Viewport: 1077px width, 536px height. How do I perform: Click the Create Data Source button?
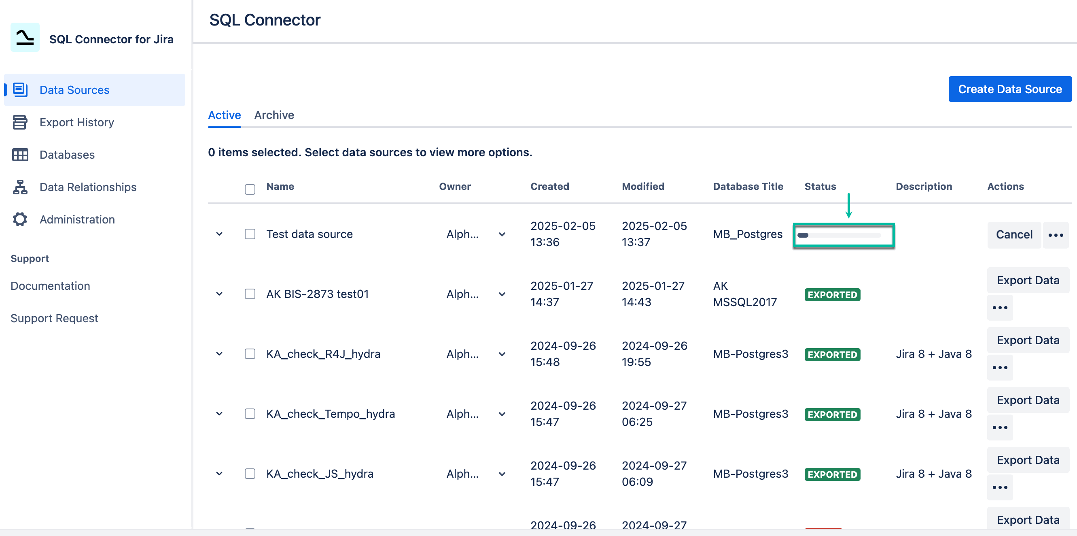coord(1010,89)
